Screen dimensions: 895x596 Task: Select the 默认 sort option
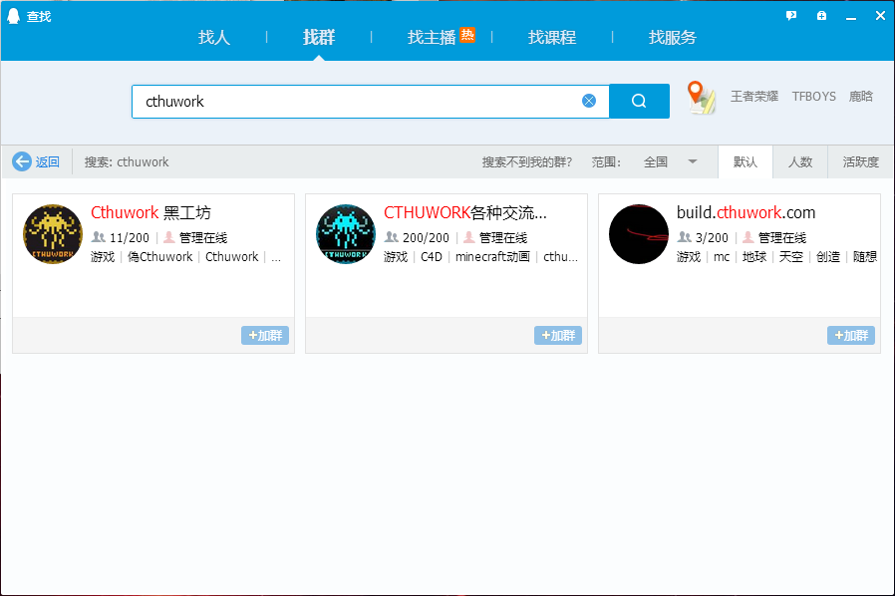pos(746,161)
